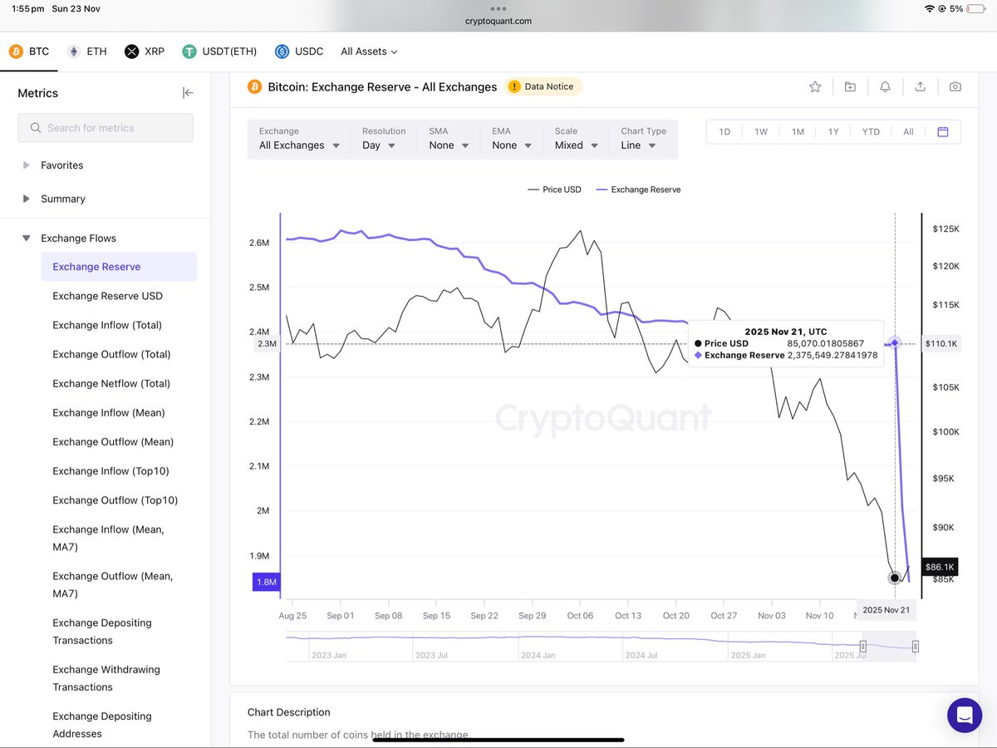
Task: Open the Exchange dropdown (All Exchanges)
Action: click(x=299, y=139)
